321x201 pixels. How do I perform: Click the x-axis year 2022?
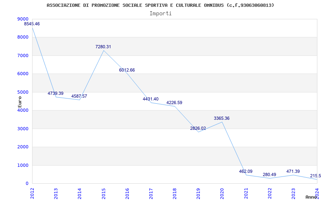click(x=270, y=193)
